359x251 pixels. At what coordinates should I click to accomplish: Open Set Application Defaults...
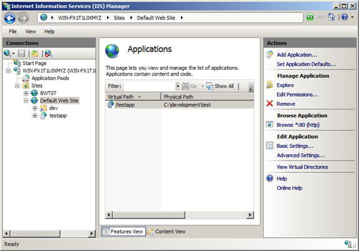pyautogui.click(x=306, y=64)
